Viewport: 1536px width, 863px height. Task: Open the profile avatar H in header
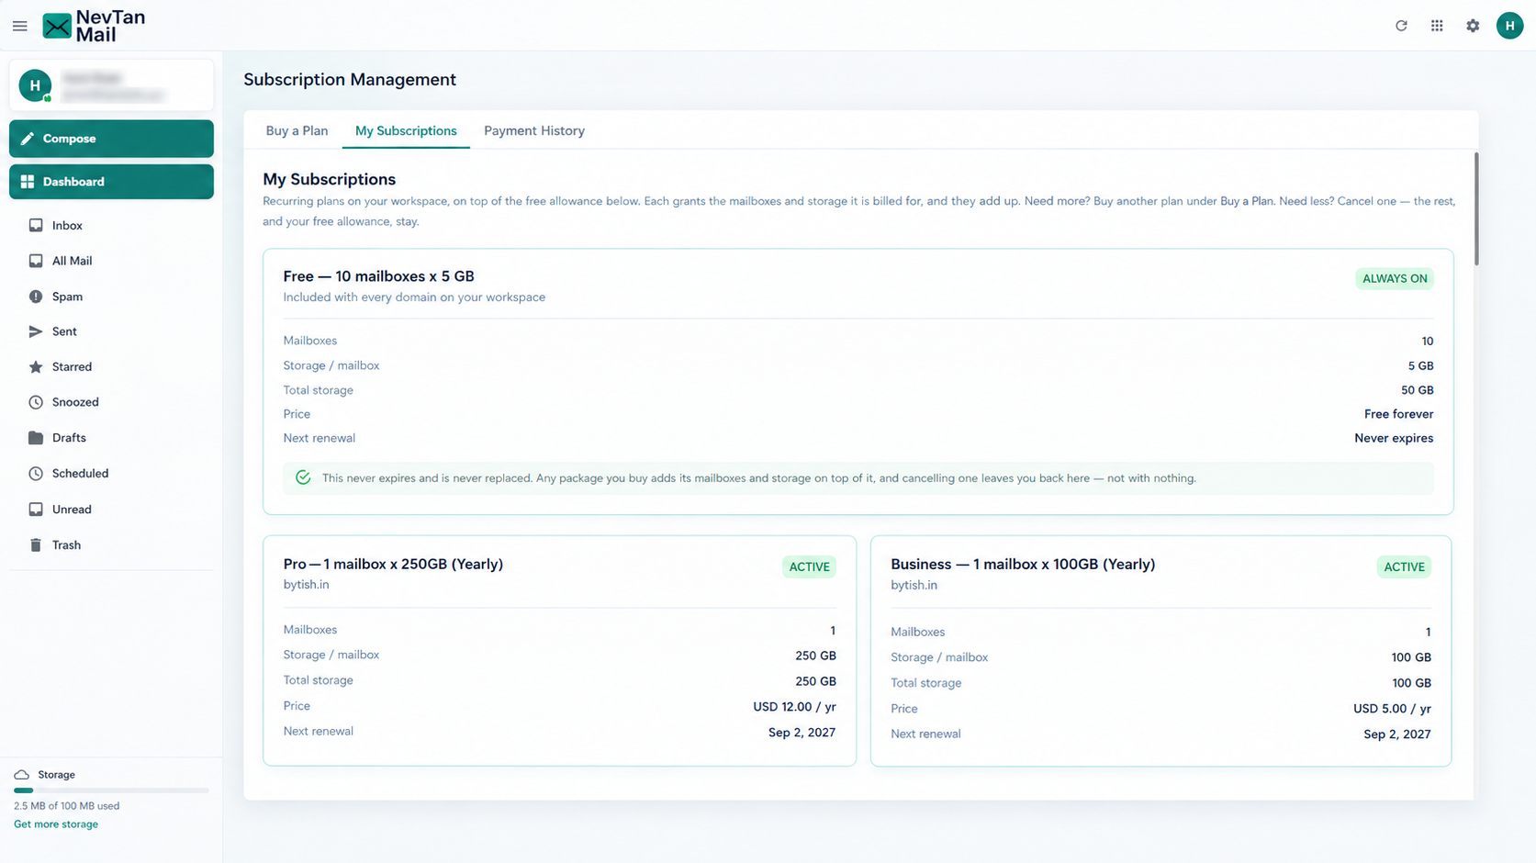tap(1509, 26)
